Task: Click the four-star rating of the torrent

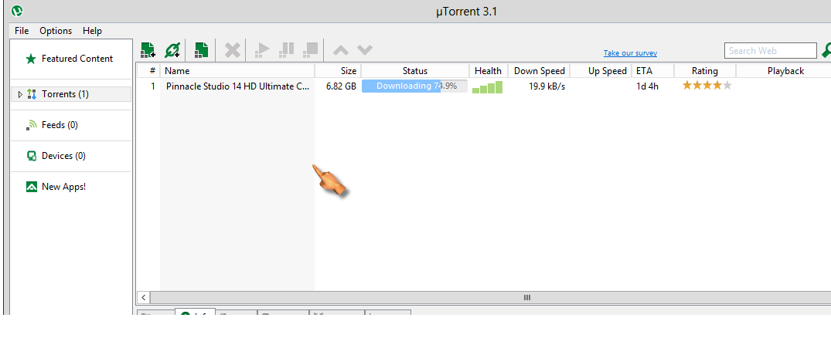Action: 707,86
